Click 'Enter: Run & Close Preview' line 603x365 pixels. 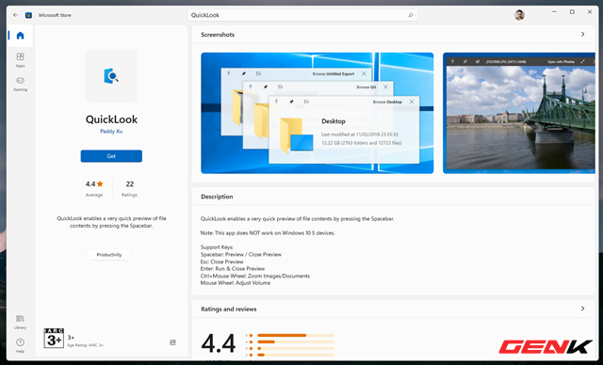coord(233,269)
